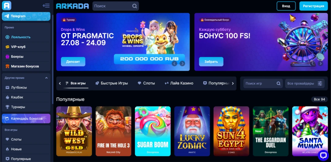This screenshot has height=162, width=331.
Task: Click the Telegram paper plane icon
Action: click(7, 16)
